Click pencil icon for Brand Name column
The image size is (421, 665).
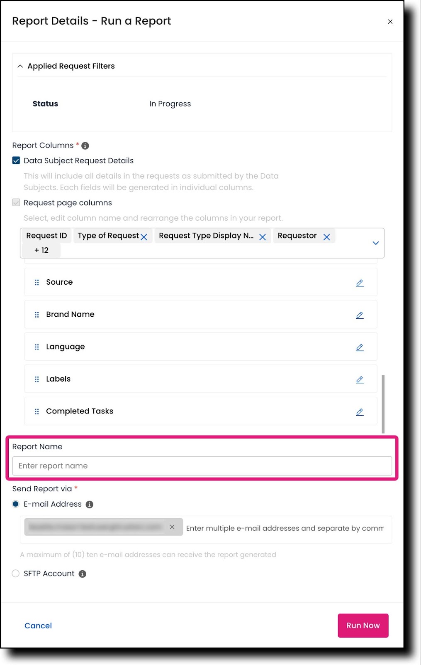360,315
